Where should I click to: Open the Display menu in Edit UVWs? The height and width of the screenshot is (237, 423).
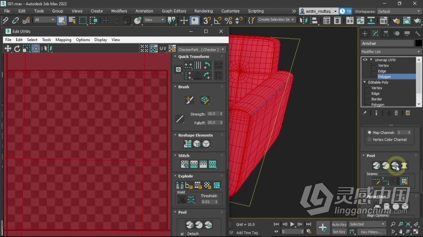click(x=101, y=40)
